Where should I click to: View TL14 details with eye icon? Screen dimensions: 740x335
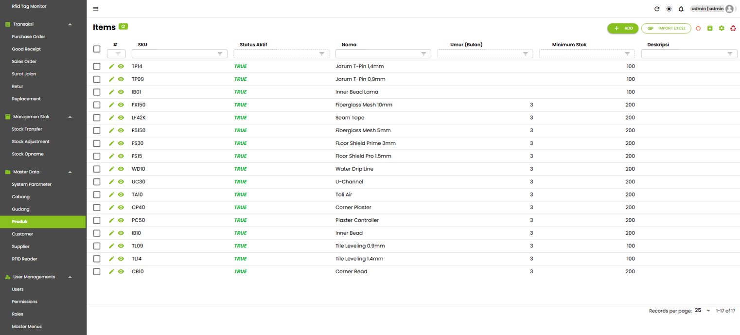tap(121, 259)
